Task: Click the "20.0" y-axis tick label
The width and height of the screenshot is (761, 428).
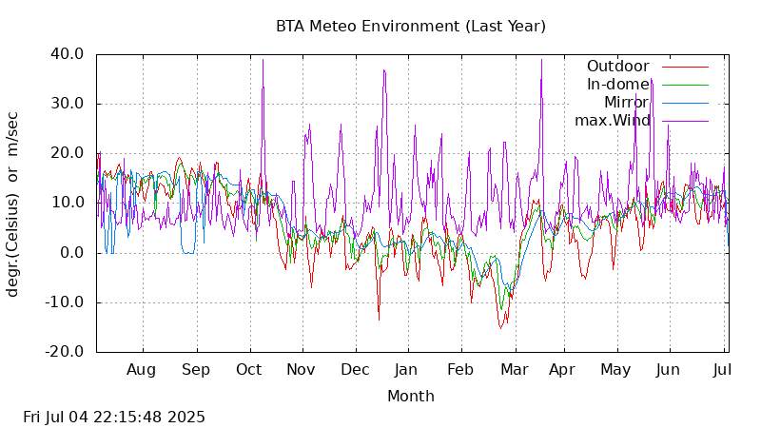Action: pyautogui.click(x=67, y=153)
